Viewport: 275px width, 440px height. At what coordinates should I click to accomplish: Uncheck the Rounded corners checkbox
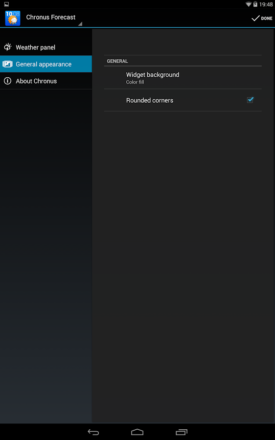(250, 100)
